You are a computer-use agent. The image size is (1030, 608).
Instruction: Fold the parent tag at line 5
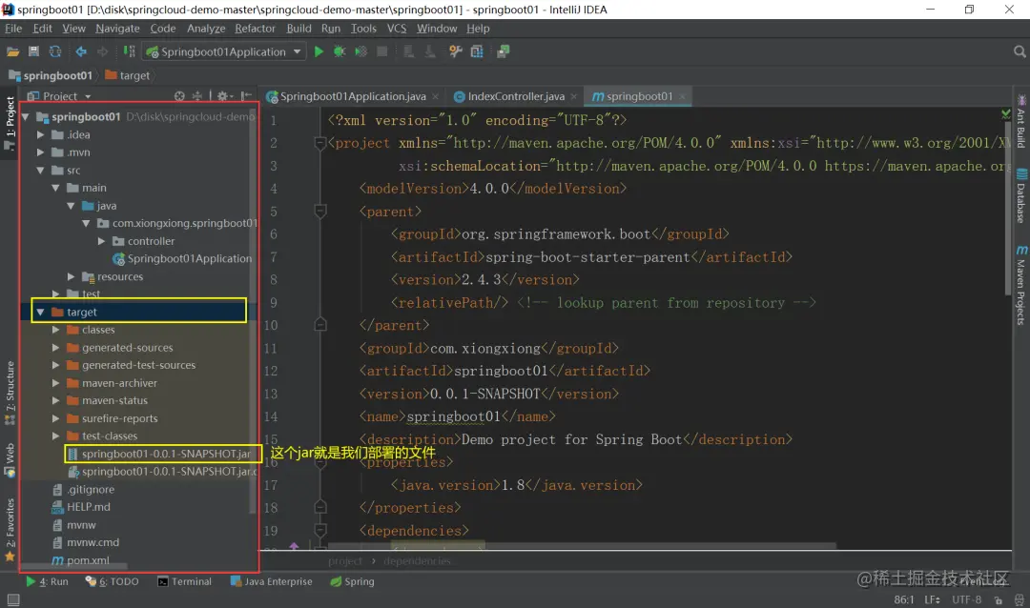[320, 212]
